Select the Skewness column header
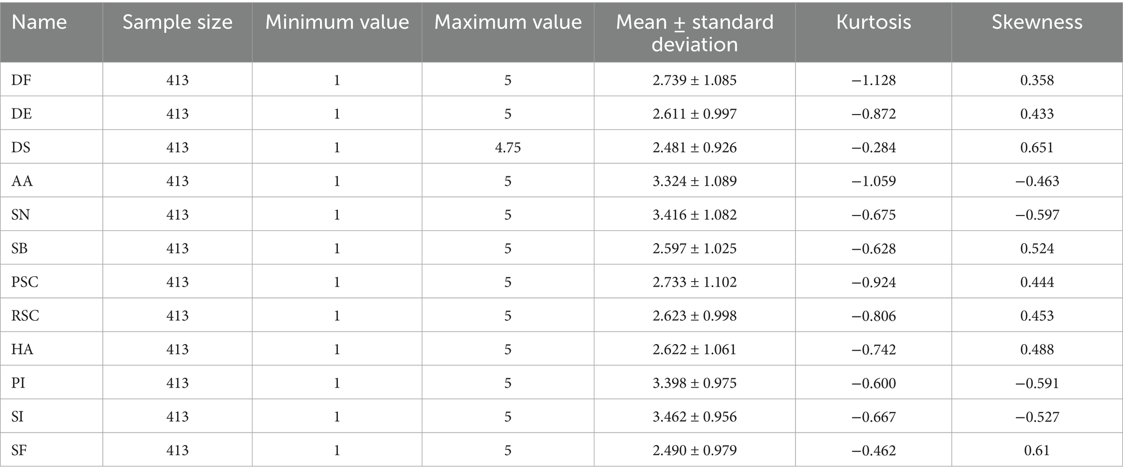1123x476 pixels. coord(1037,22)
